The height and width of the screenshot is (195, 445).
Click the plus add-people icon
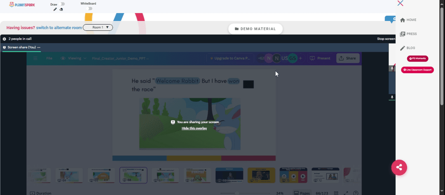(300, 58)
